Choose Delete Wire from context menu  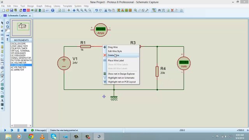click(x=121, y=55)
